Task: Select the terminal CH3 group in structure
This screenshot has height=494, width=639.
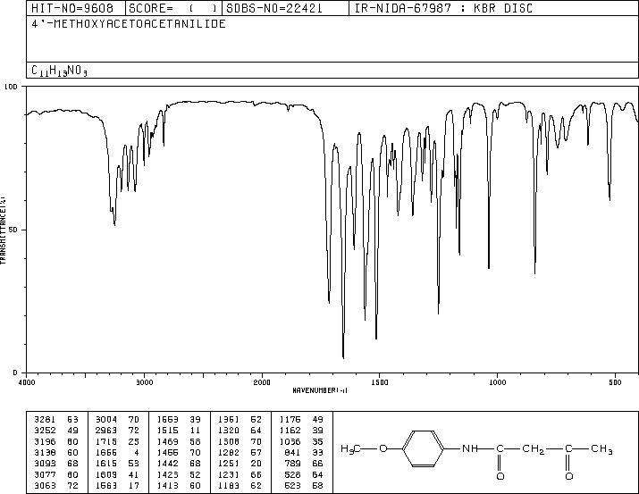Action: click(602, 449)
